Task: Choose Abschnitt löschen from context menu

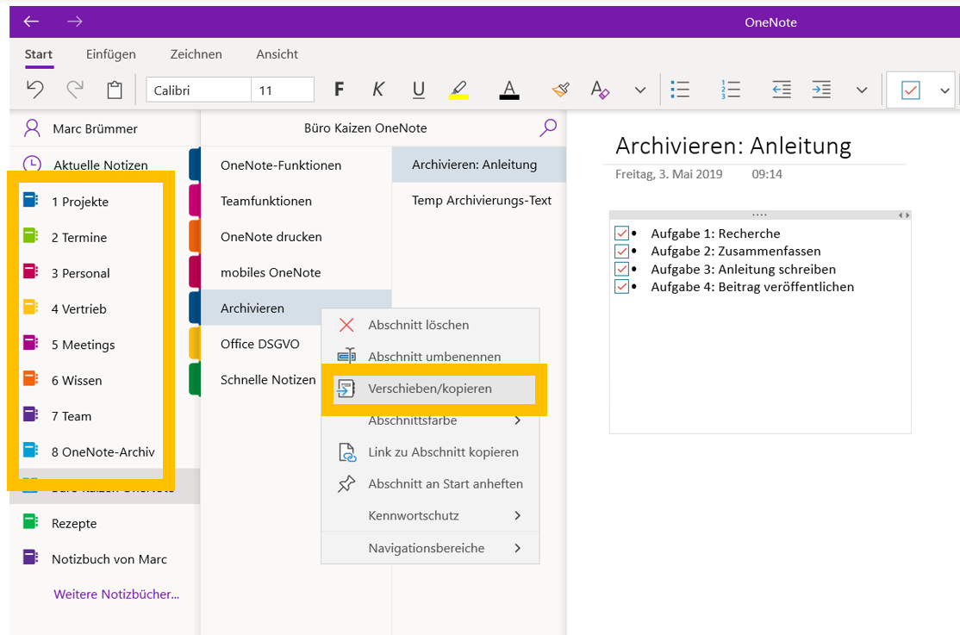Action: pyautogui.click(x=430, y=325)
